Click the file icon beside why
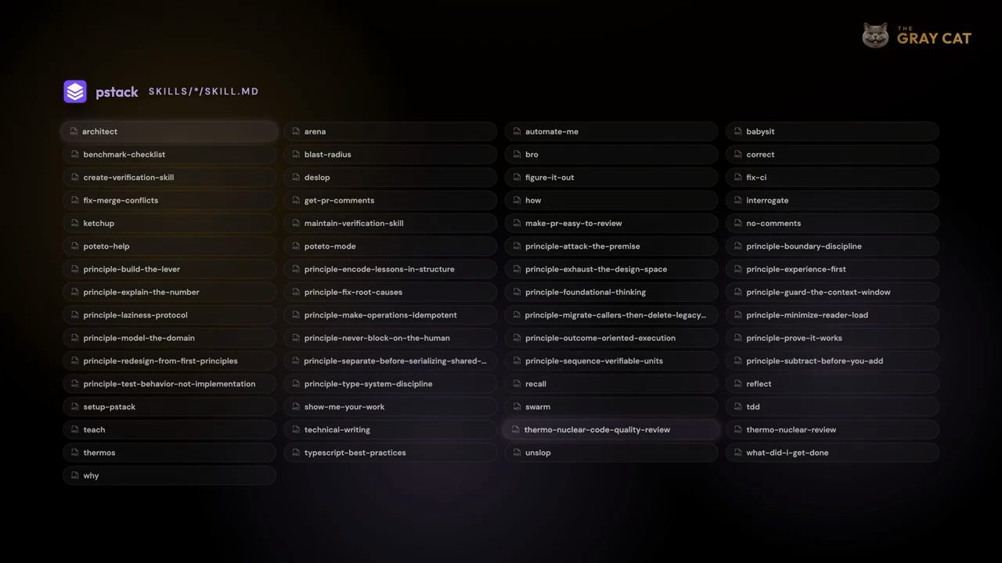This screenshot has height=563, width=1002. (x=74, y=475)
